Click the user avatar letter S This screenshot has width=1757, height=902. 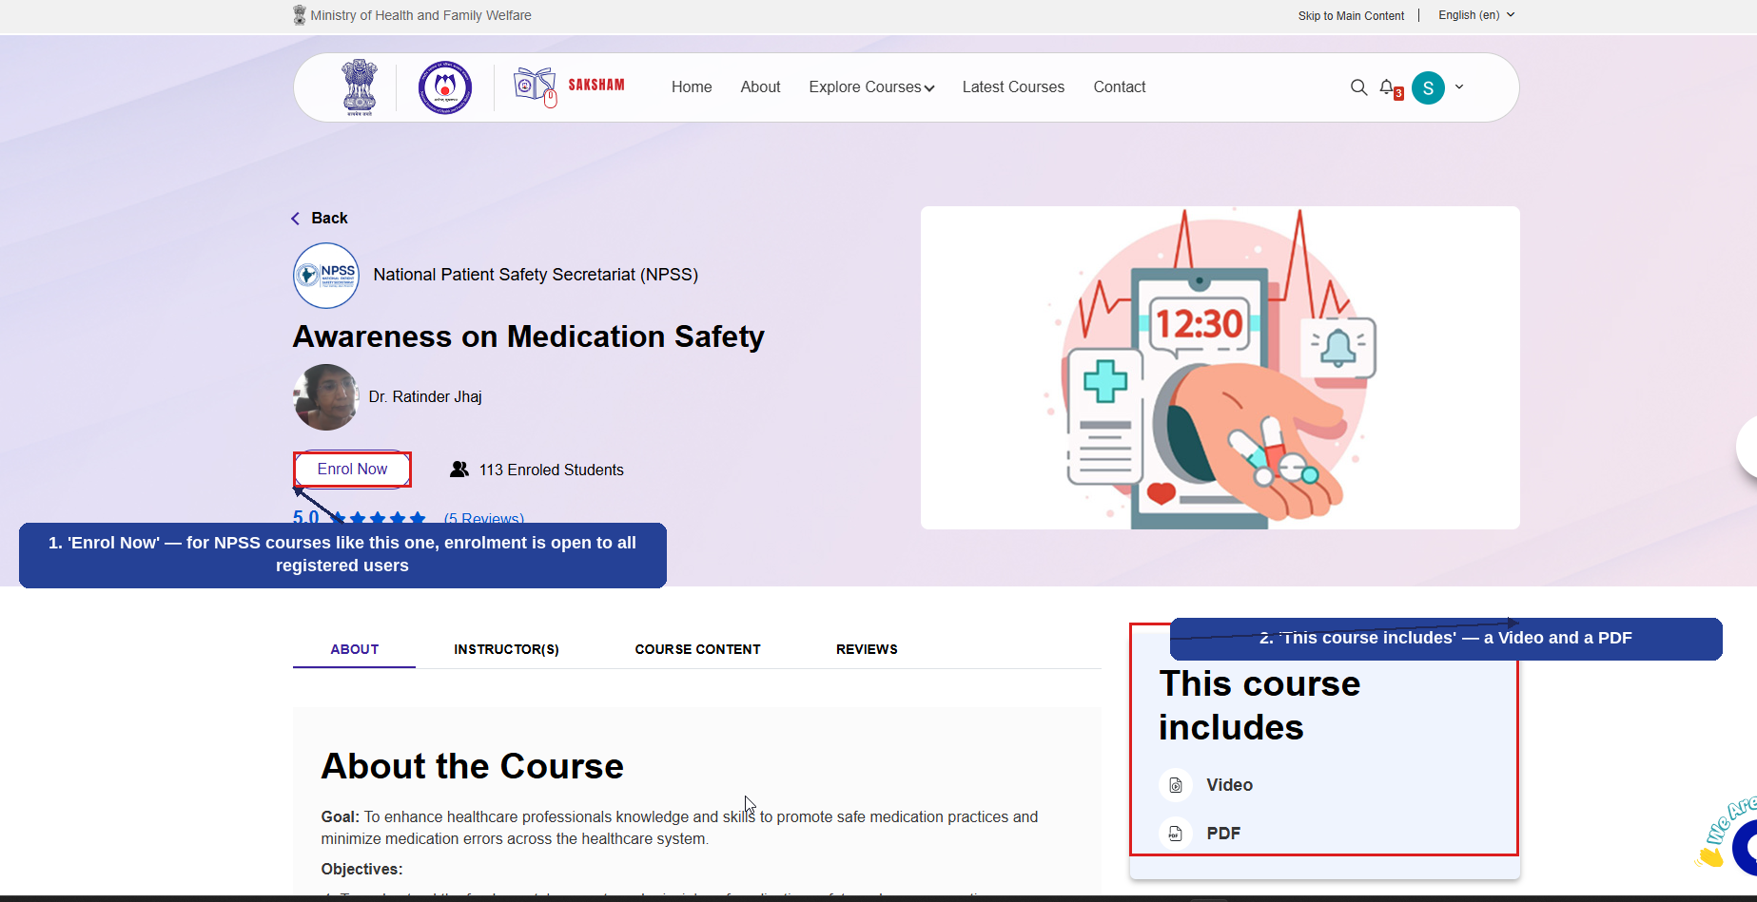1428,87
